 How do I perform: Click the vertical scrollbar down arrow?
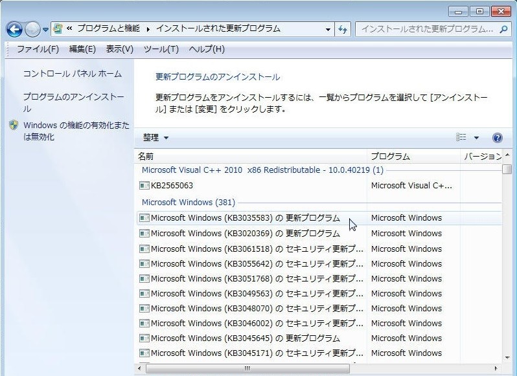point(507,358)
